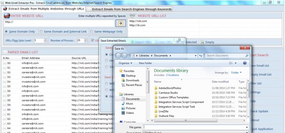Click the Libraries breadcrumb in address bar

(144, 56)
